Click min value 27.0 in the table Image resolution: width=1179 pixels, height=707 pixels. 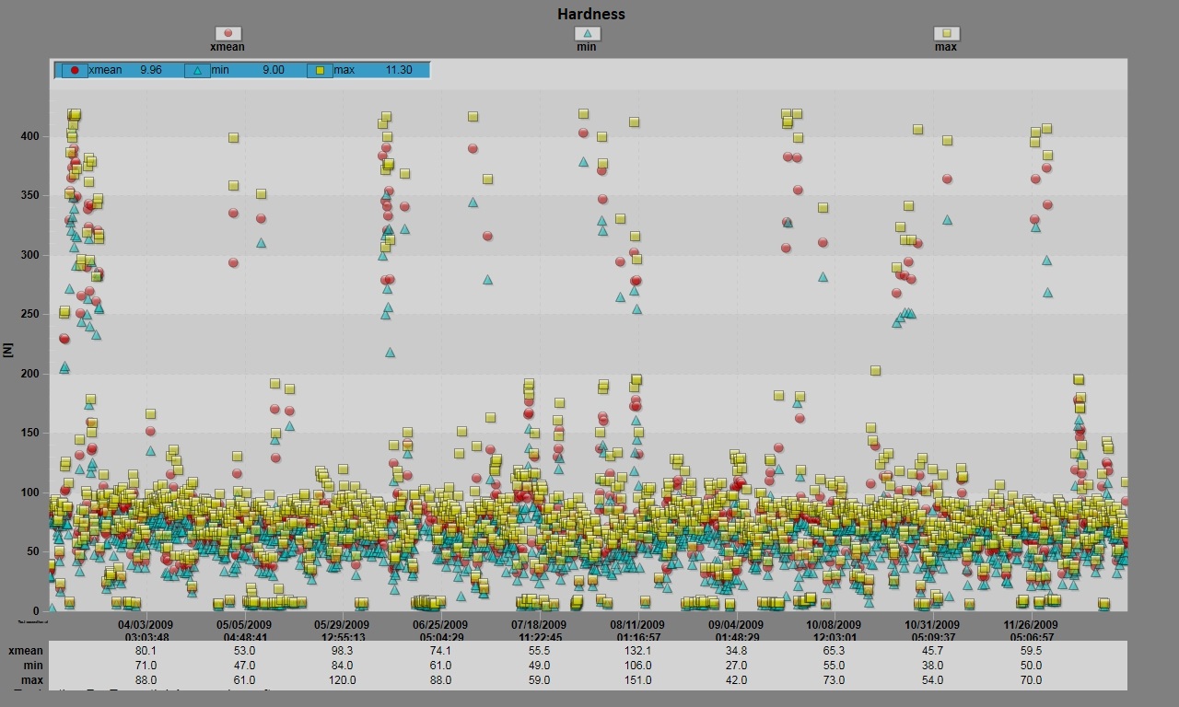(x=736, y=666)
